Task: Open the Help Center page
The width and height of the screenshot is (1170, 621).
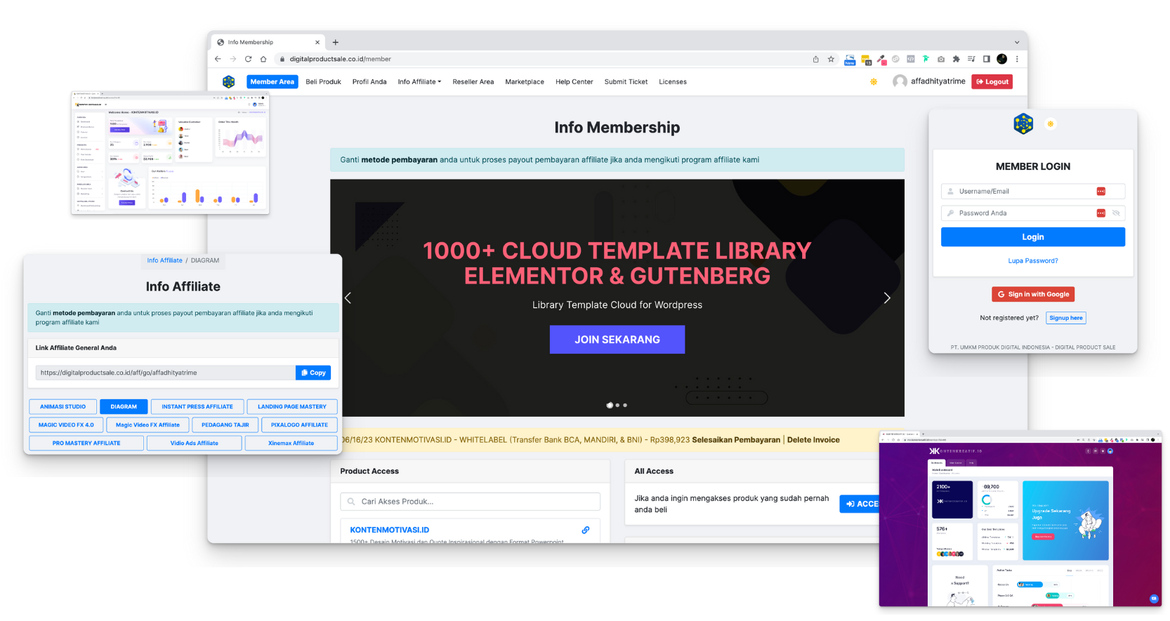Action: (x=574, y=81)
